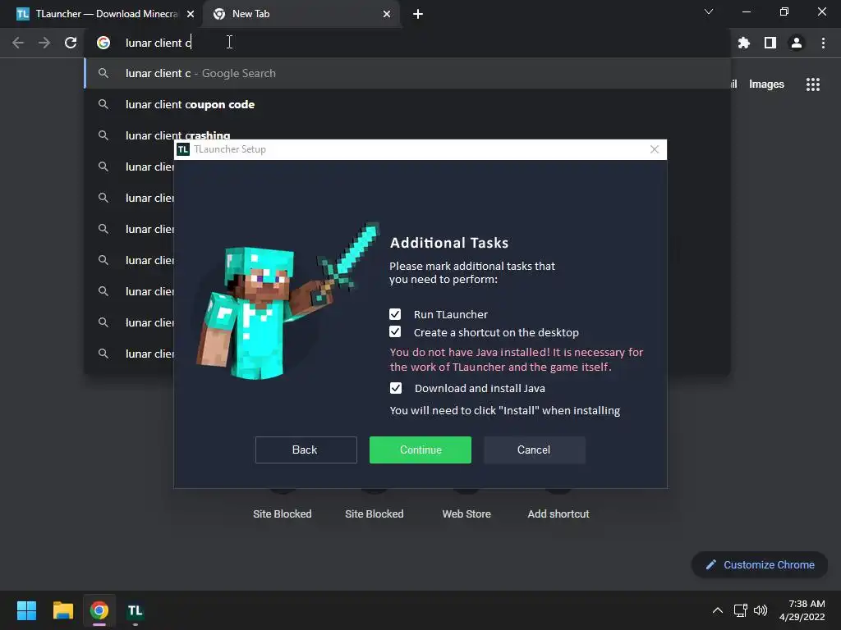
Task: Close the New Tab tab
Action: click(x=387, y=14)
